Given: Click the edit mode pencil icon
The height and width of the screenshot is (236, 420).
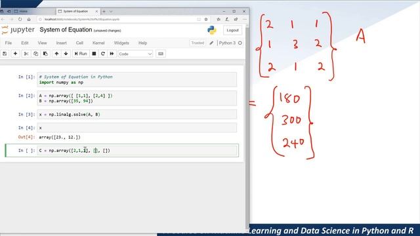Looking at the screenshot, I should 211,43.
